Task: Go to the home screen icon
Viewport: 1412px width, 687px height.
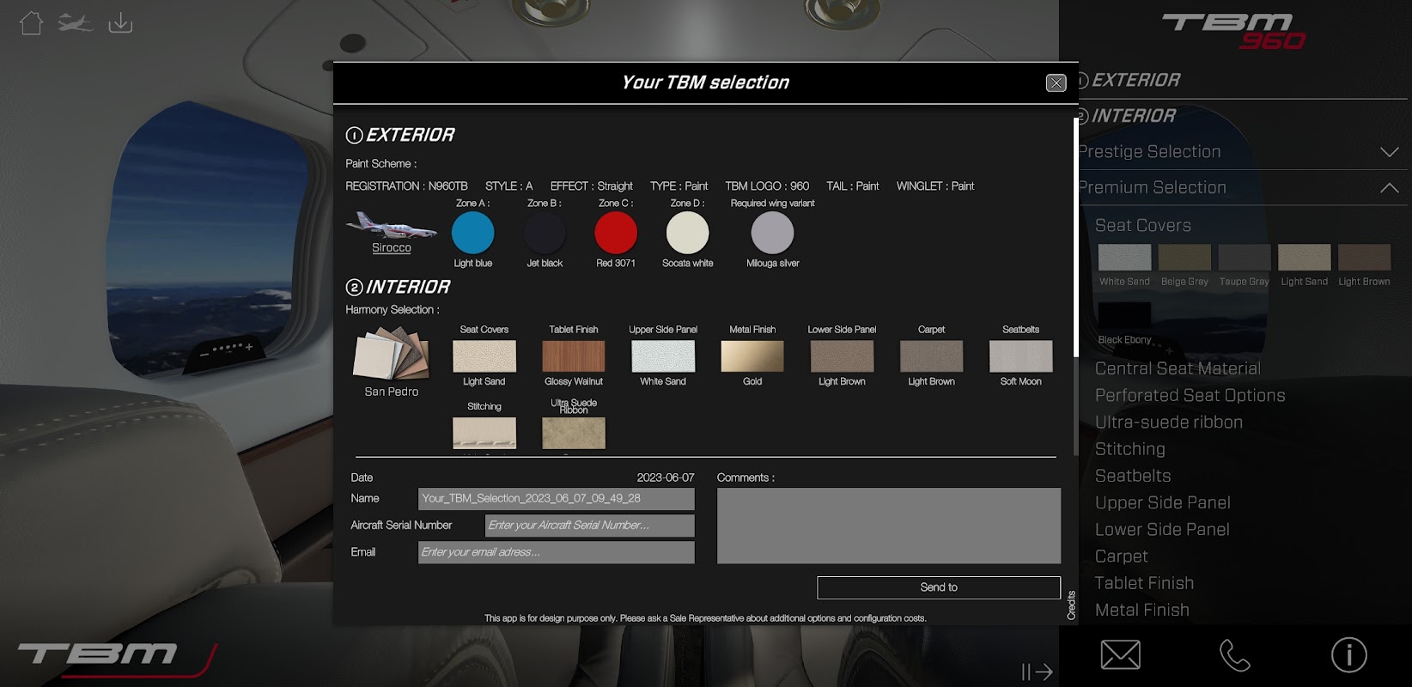Action: (31, 22)
